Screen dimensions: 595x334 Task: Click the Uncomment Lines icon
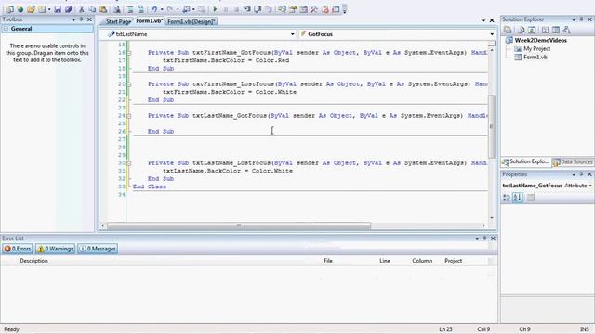coord(140,9)
